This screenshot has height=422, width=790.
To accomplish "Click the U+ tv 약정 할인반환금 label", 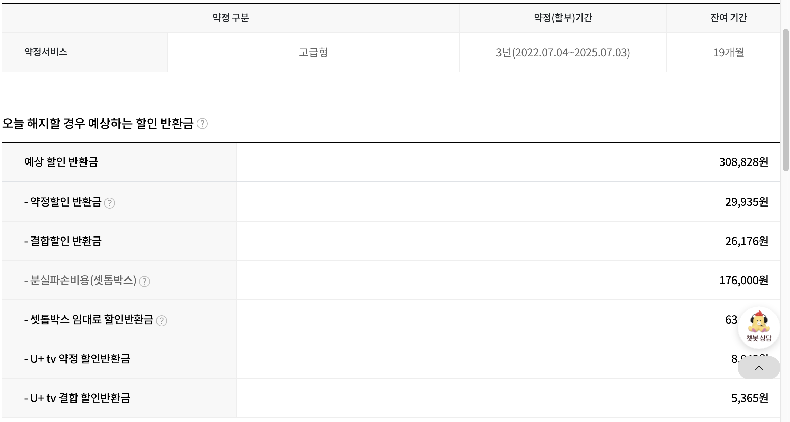I will click(77, 359).
